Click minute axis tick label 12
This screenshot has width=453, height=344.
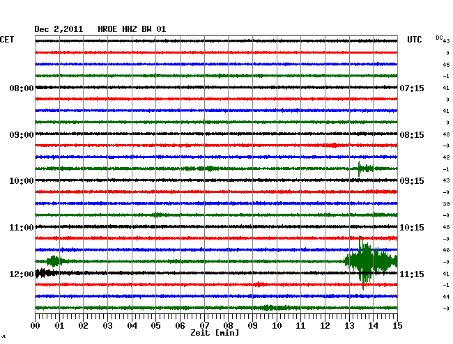[325, 326]
